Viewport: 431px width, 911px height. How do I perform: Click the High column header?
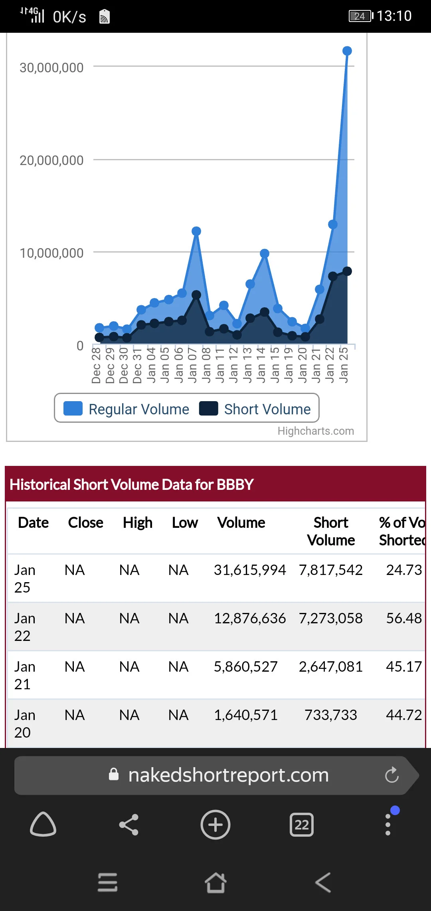point(138,523)
